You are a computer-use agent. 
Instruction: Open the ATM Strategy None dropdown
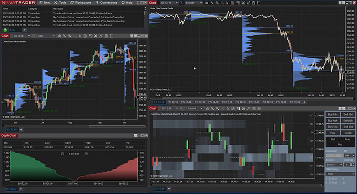tap(340, 174)
